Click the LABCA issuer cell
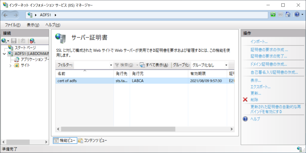Viewport: 306px width, 153px height. point(159,81)
